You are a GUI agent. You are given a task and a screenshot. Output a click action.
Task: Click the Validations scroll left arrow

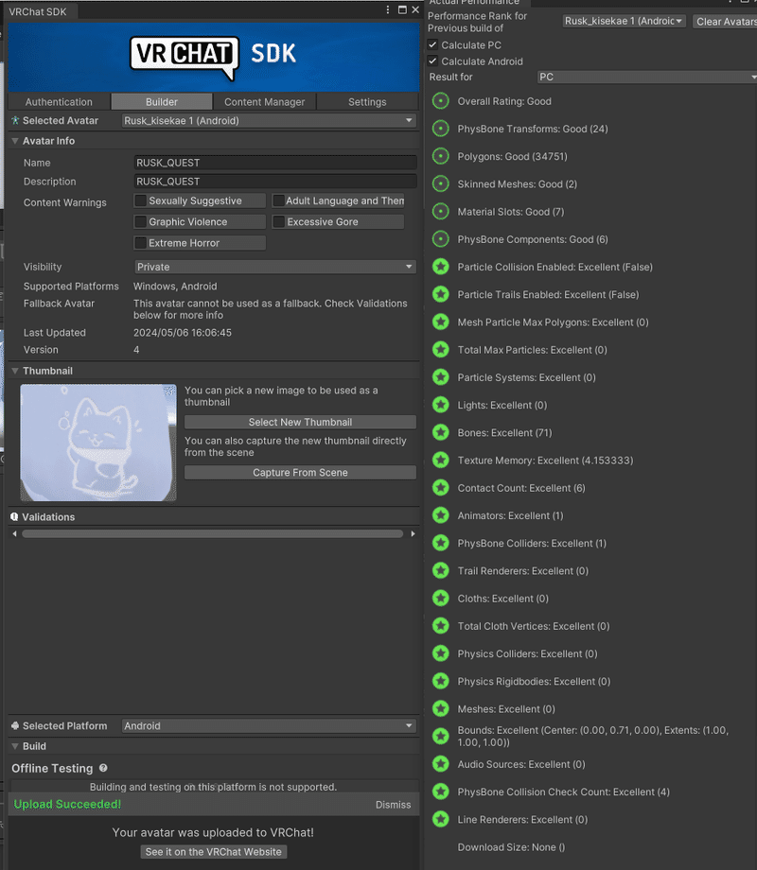click(x=14, y=533)
